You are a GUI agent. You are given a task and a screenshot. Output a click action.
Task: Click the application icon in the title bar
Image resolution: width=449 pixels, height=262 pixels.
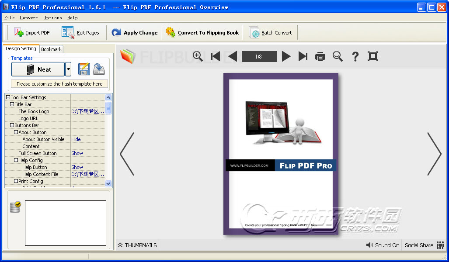(5, 7)
